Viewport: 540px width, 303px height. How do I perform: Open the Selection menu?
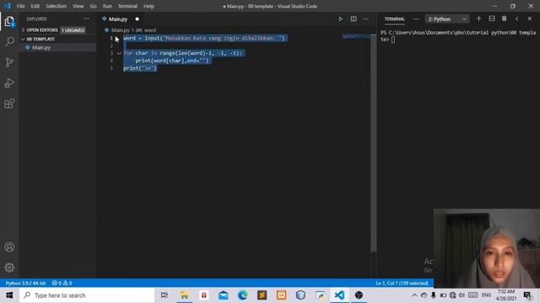coord(57,6)
